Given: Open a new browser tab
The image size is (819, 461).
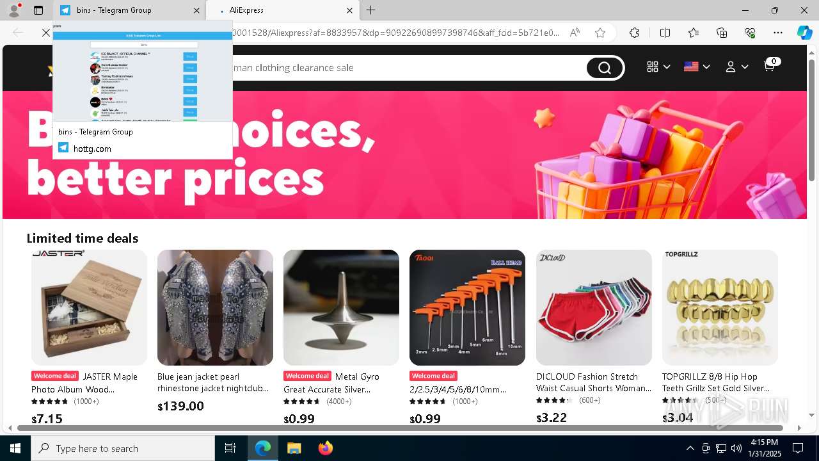Looking at the screenshot, I should pos(371,10).
